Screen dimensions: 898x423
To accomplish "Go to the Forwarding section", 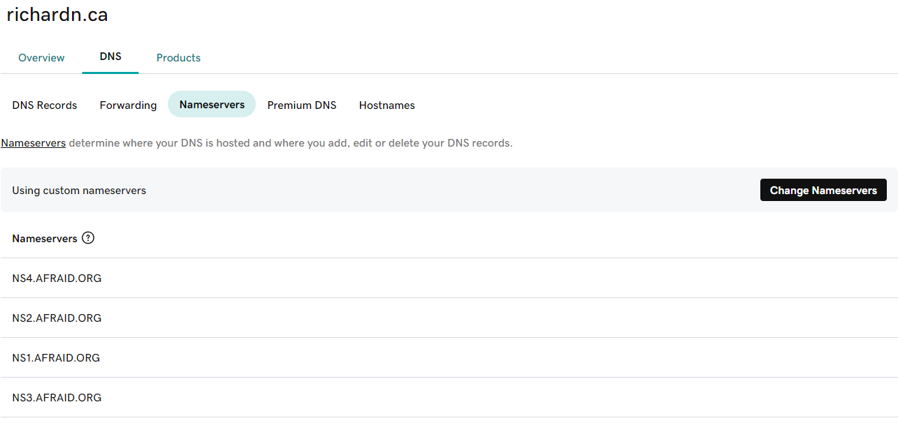I will tap(128, 105).
